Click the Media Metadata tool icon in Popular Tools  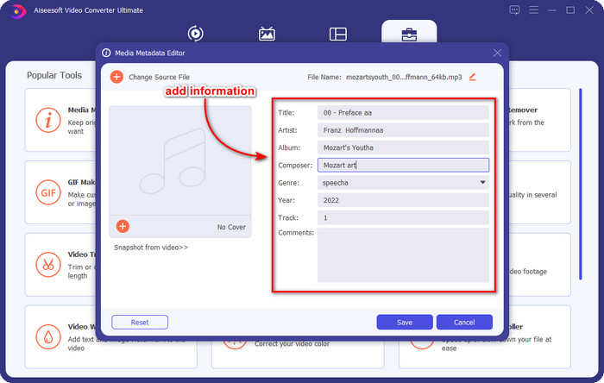point(48,120)
